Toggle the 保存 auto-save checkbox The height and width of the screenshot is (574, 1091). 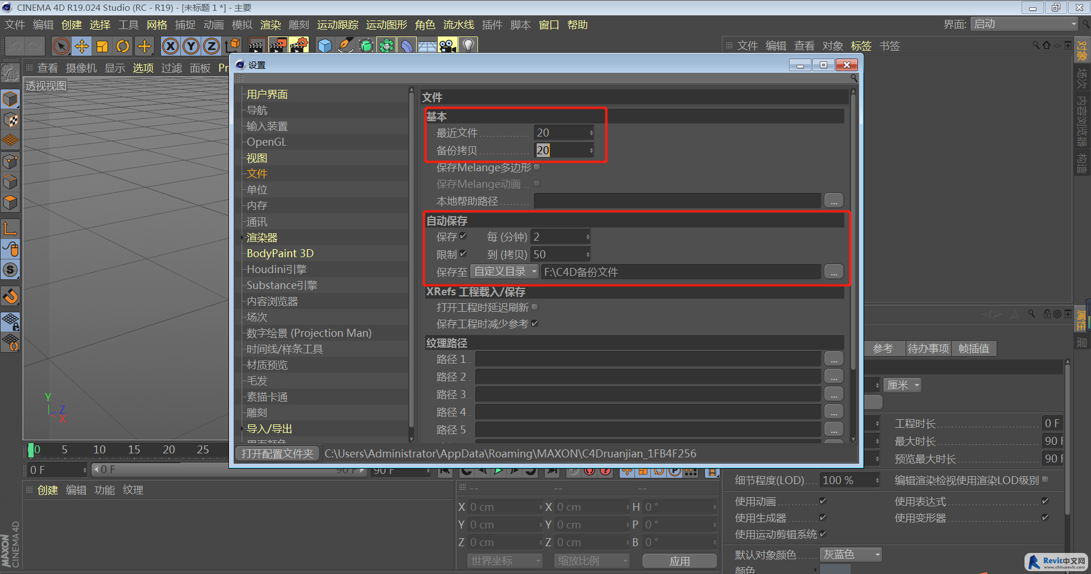[463, 236]
